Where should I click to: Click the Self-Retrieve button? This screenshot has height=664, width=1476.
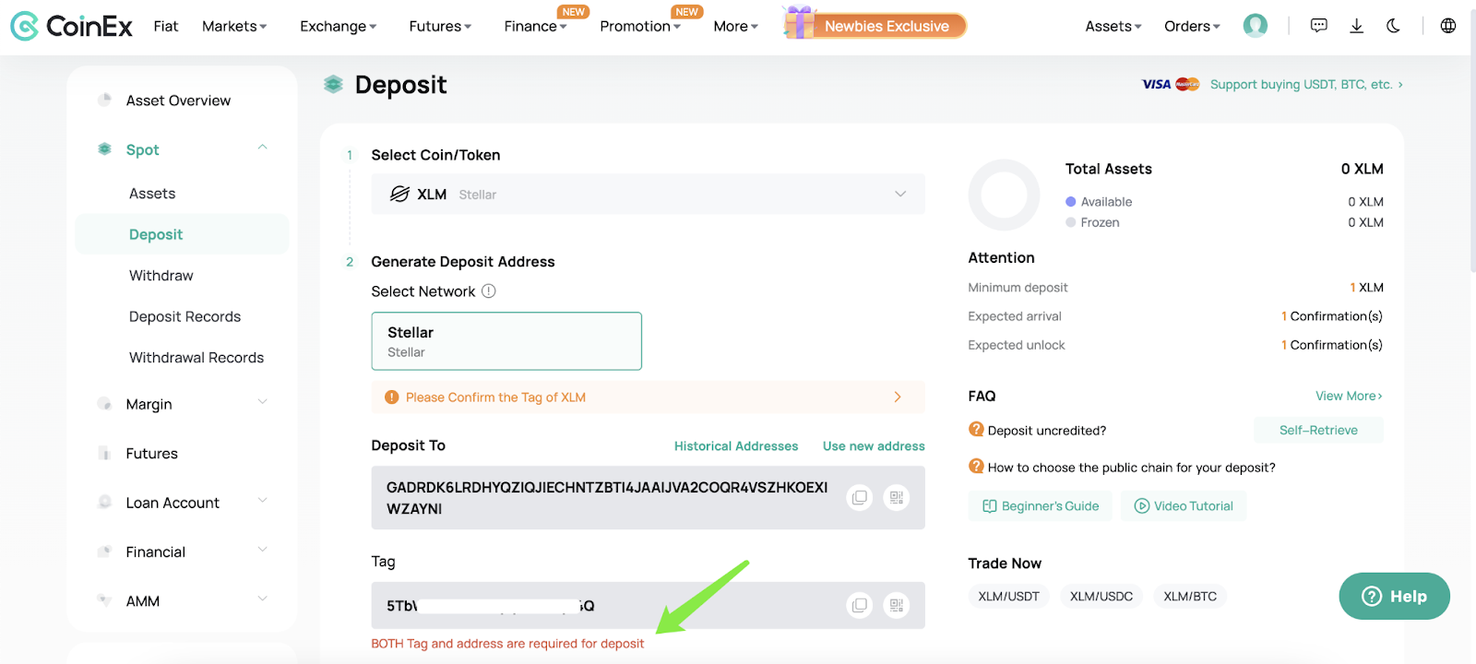coord(1318,430)
